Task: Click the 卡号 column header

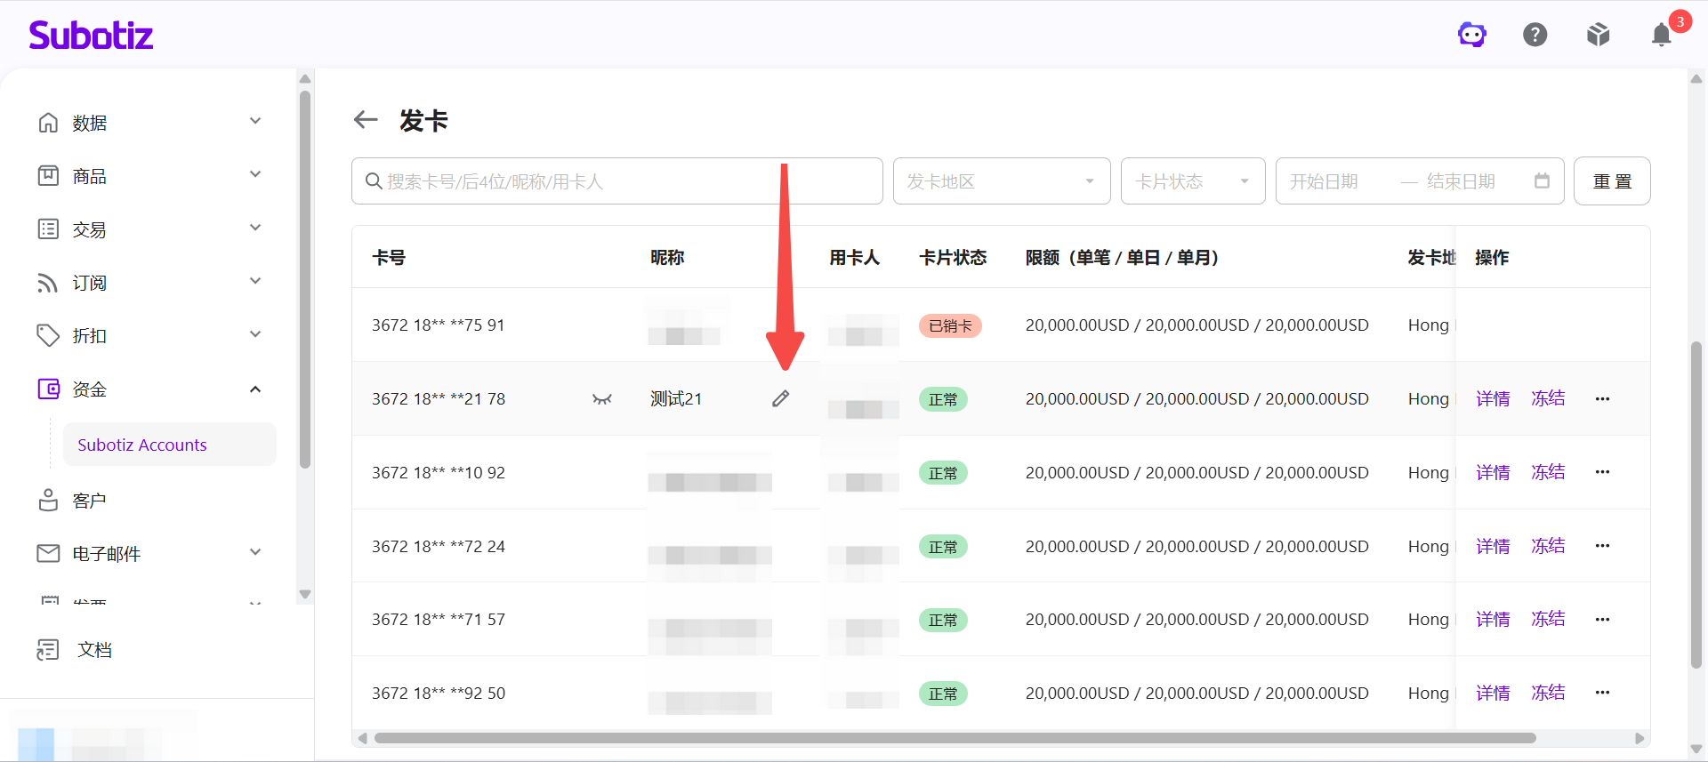Action: click(389, 258)
